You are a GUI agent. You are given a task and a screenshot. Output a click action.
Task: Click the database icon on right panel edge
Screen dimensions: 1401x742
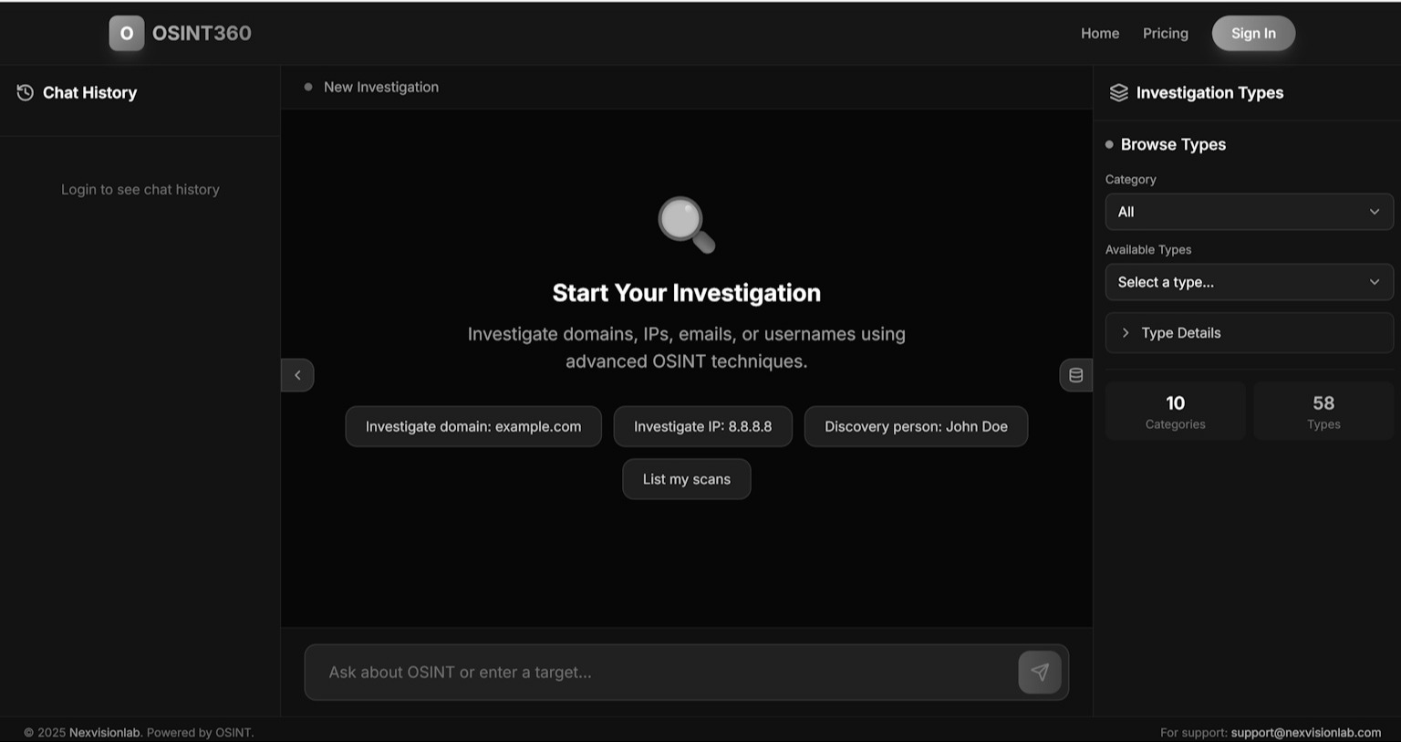tap(1075, 375)
